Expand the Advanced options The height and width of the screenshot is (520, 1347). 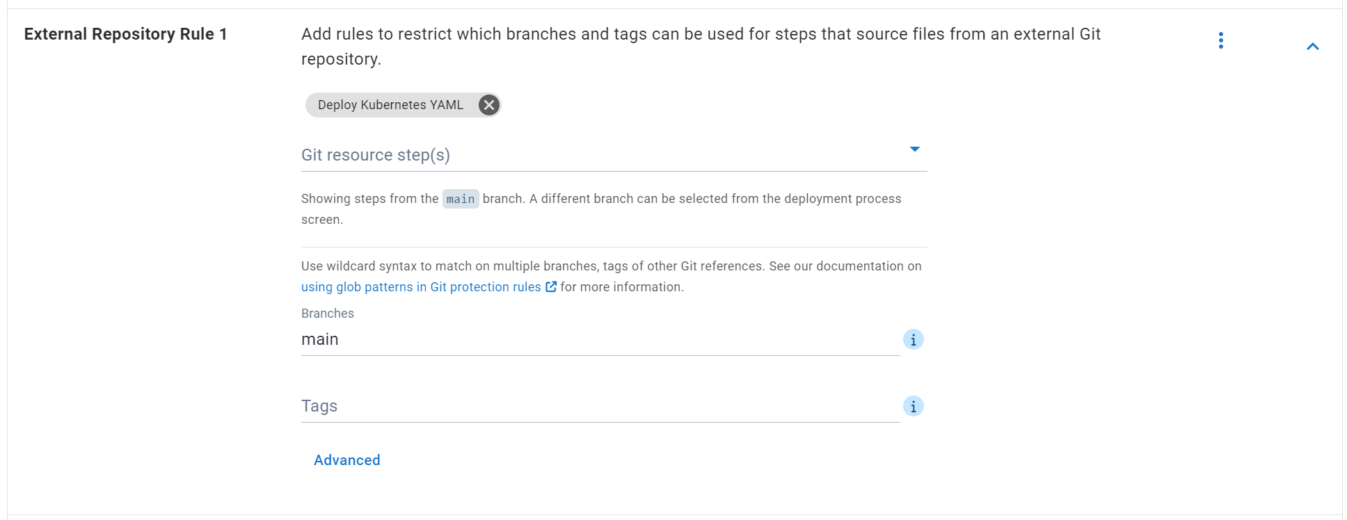pos(347,460)
